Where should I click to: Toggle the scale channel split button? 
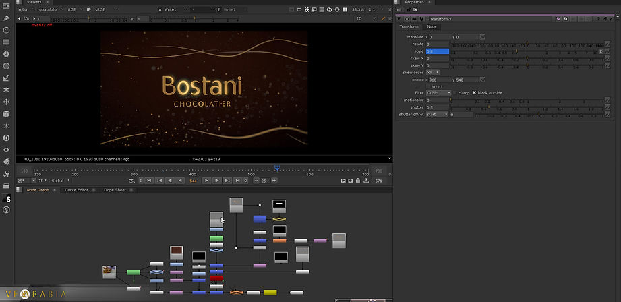[601, 51]
